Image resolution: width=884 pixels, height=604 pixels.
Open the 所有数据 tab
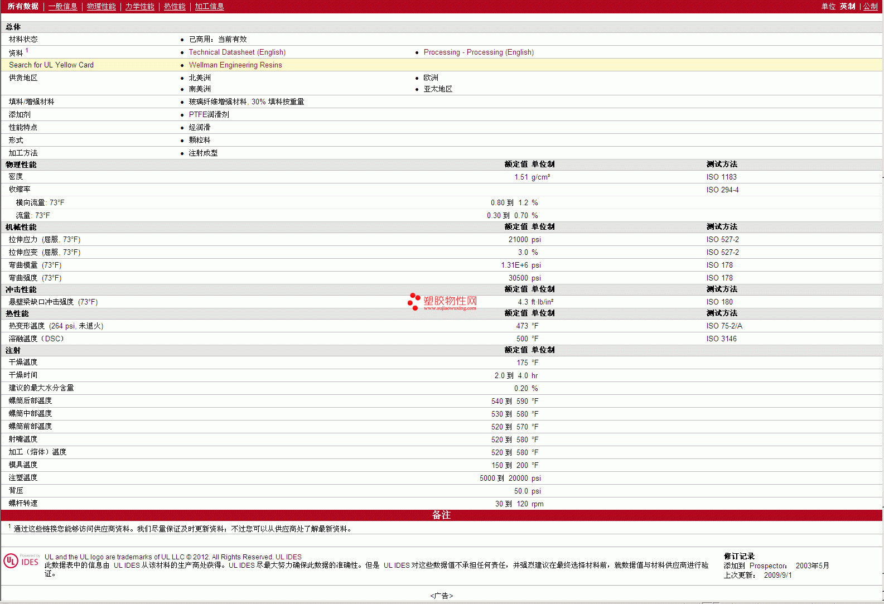(x=23, y=7)
